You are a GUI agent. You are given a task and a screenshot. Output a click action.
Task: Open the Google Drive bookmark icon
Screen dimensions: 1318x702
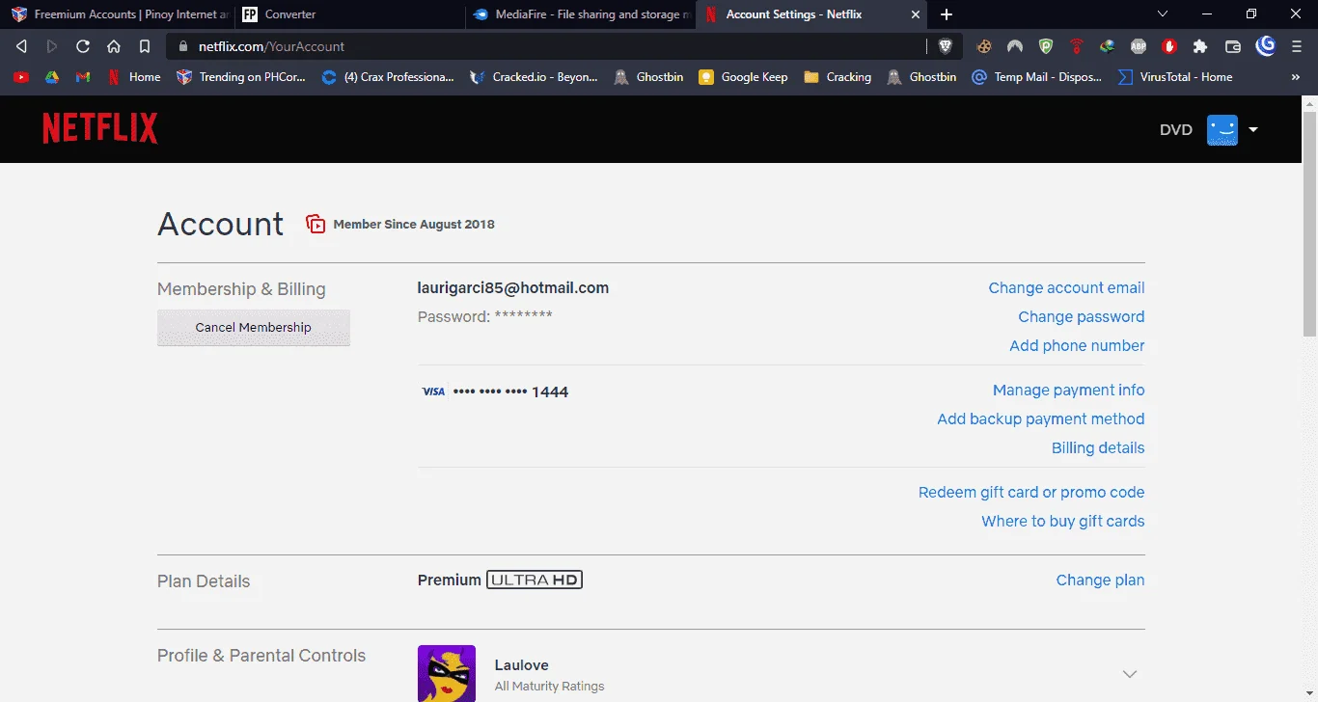[x=52, y=77]
